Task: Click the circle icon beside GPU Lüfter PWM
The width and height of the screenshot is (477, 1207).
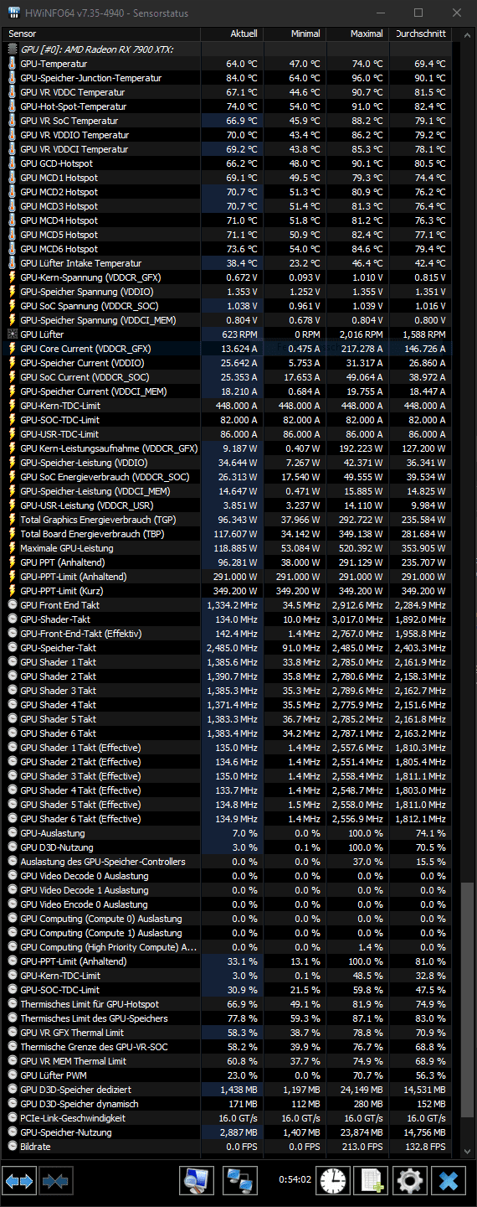Action: pos(12,1075)
